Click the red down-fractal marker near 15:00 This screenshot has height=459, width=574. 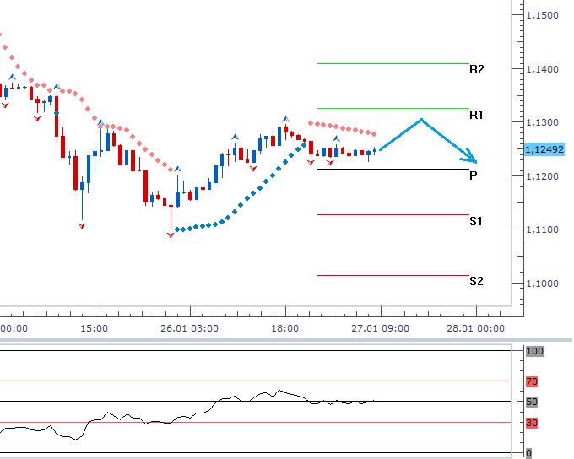[82, 226]
